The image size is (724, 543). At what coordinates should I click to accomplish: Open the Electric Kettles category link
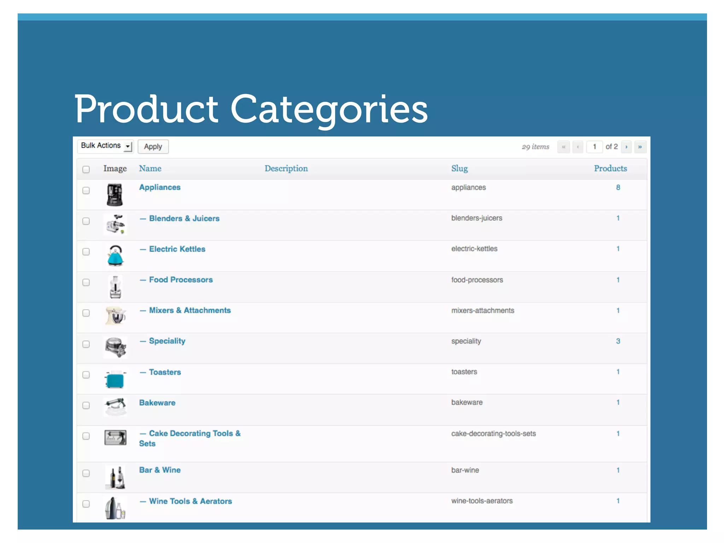tap(177, 249)
